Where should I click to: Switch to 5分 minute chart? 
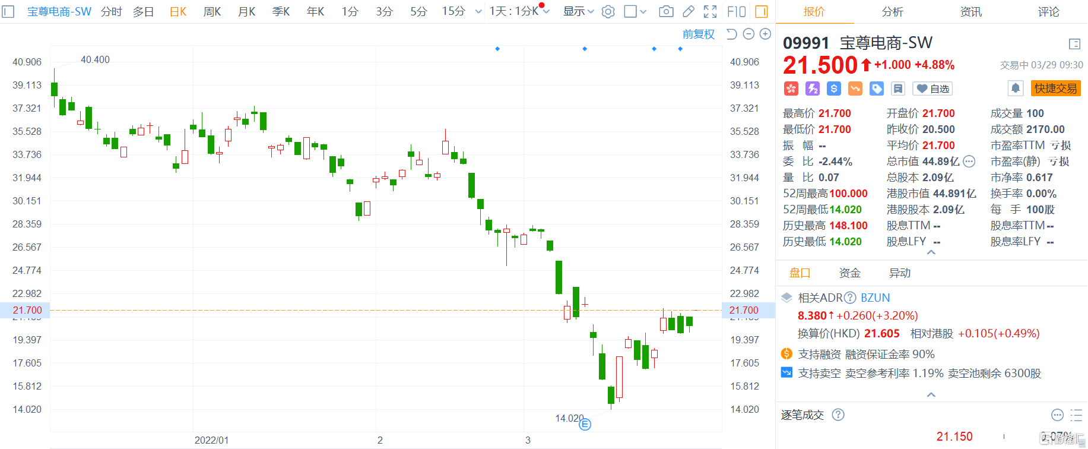(418, 11)
